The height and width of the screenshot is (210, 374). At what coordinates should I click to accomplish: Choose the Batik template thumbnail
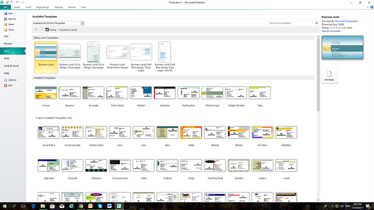tap(191, 132)
